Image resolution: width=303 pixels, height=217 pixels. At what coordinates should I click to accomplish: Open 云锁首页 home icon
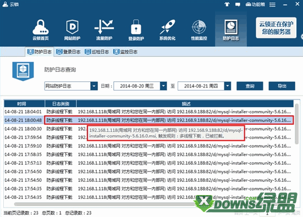(40, 30)
